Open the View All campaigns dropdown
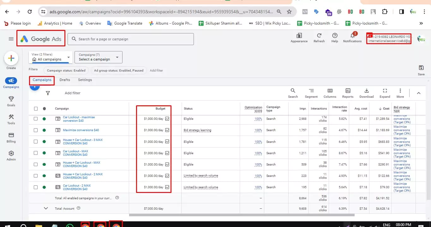 pos(51,57)
